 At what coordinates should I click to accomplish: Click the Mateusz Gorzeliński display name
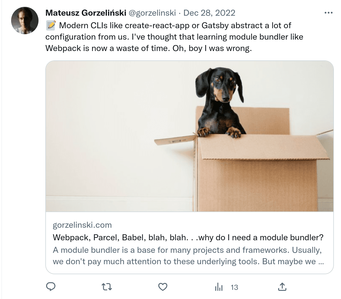[86, 13]
